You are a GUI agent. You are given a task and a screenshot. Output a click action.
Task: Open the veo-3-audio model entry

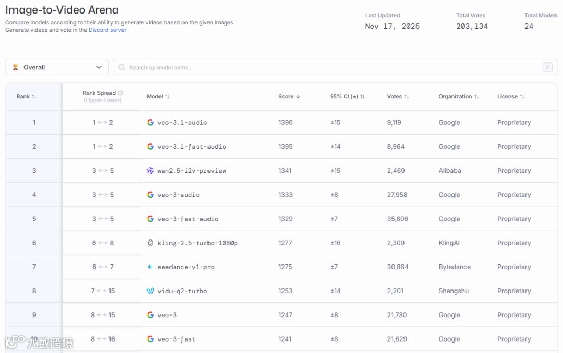click(178, 195)
